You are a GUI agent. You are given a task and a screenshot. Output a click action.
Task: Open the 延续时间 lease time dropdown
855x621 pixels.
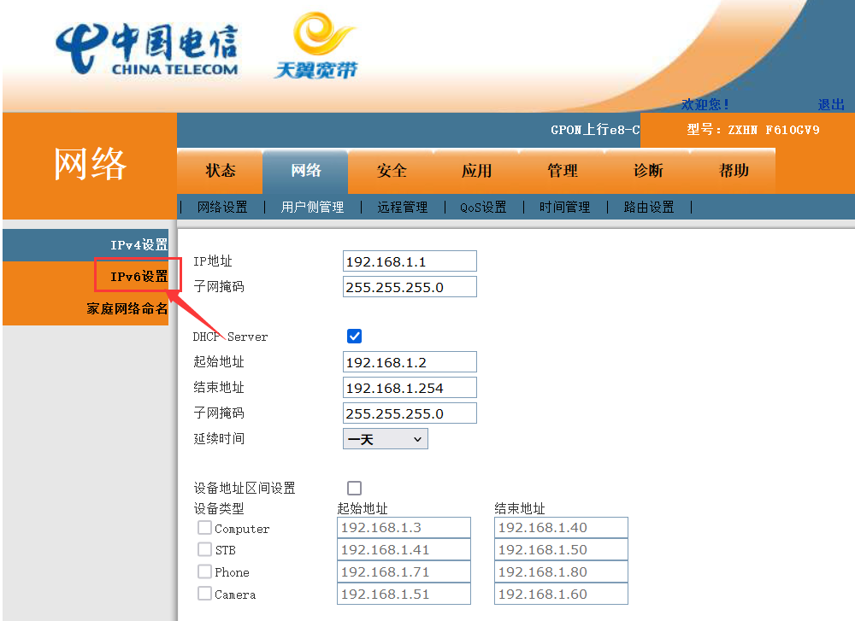386,439
